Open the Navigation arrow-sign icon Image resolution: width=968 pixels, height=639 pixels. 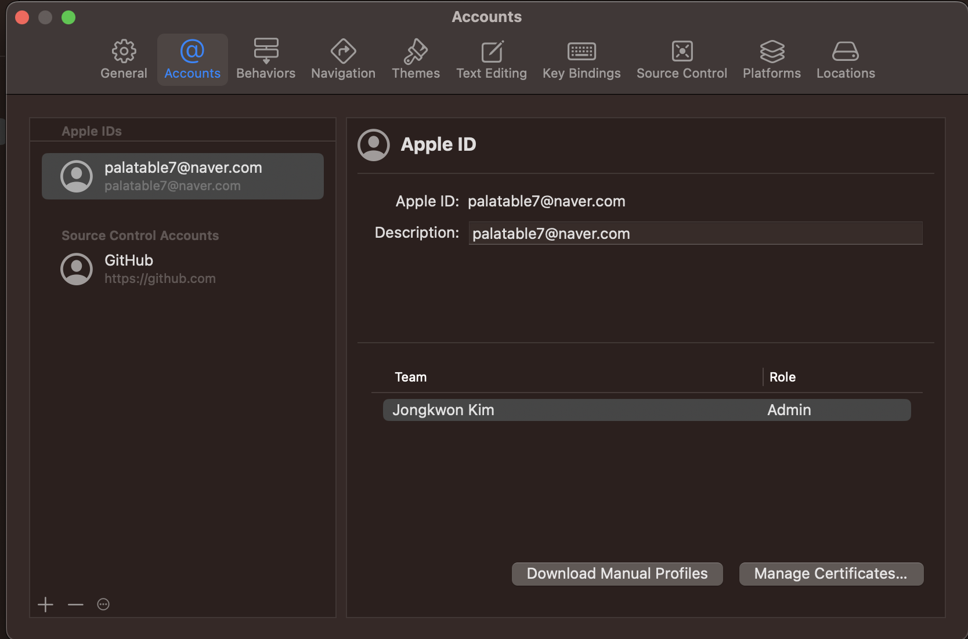pyautogui.click(x=343, y=51)
